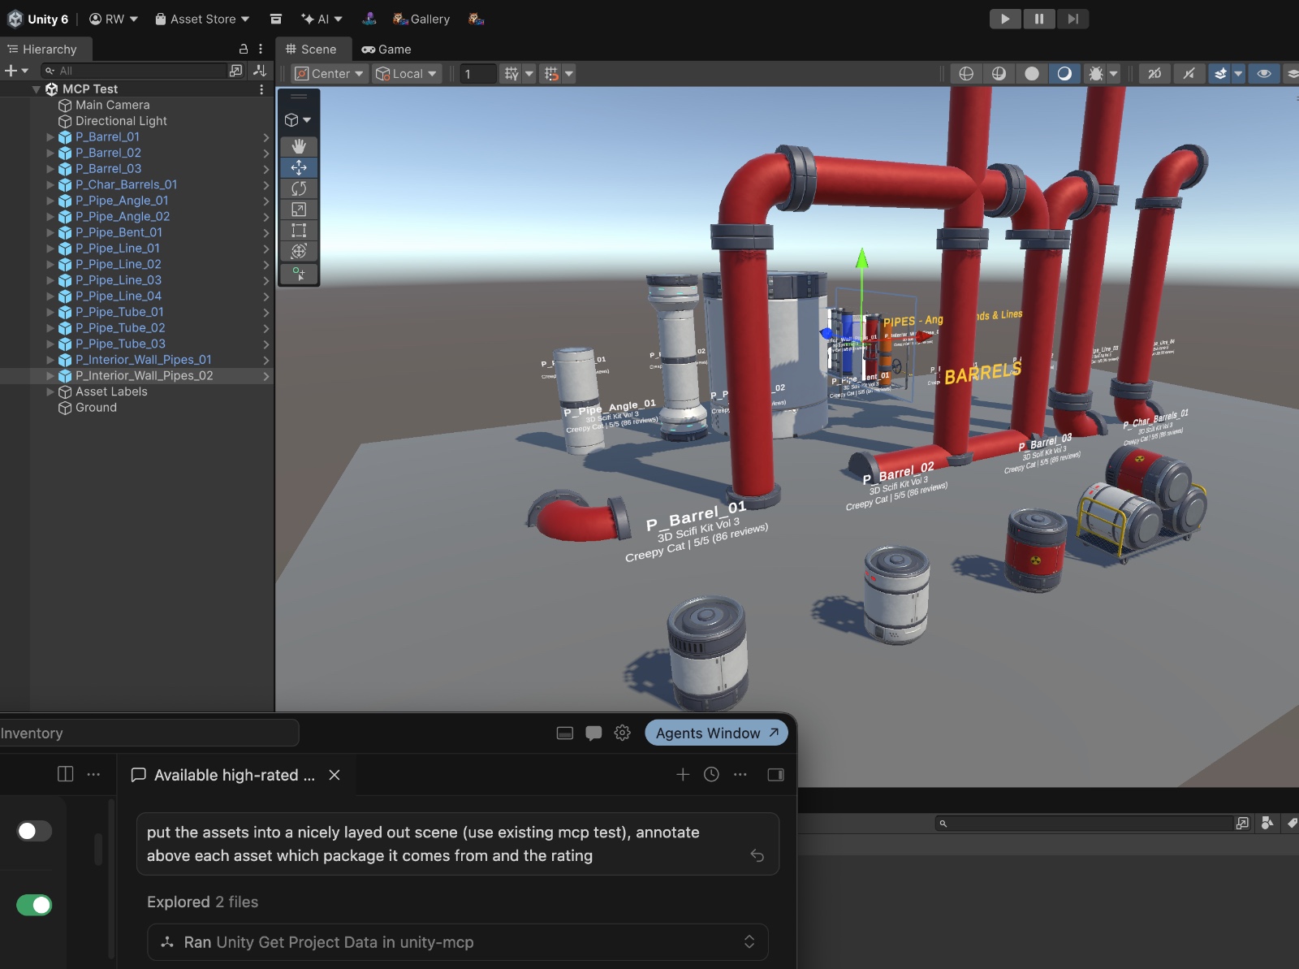Open the RW account dropdown
The width and height of the screenshot is (1299, 969).
[x=114, y=19]
